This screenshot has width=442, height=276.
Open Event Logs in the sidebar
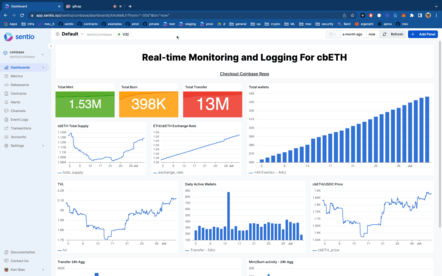tap(19, 120)
